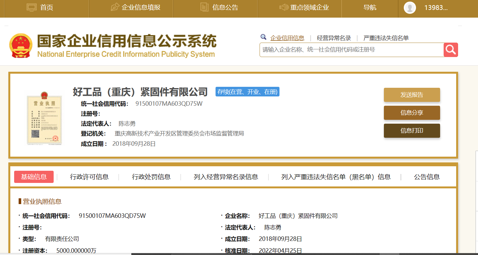Viewport: 478px width, 255px height.
Task: Click the 信息分享 button
Action: point(412,113)
